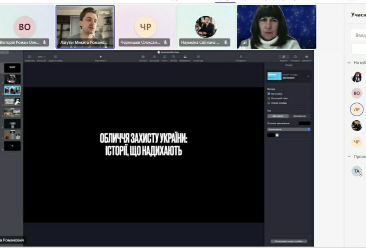
Task: Open the Animate (Анімація) panel
Action: point(295,57)
